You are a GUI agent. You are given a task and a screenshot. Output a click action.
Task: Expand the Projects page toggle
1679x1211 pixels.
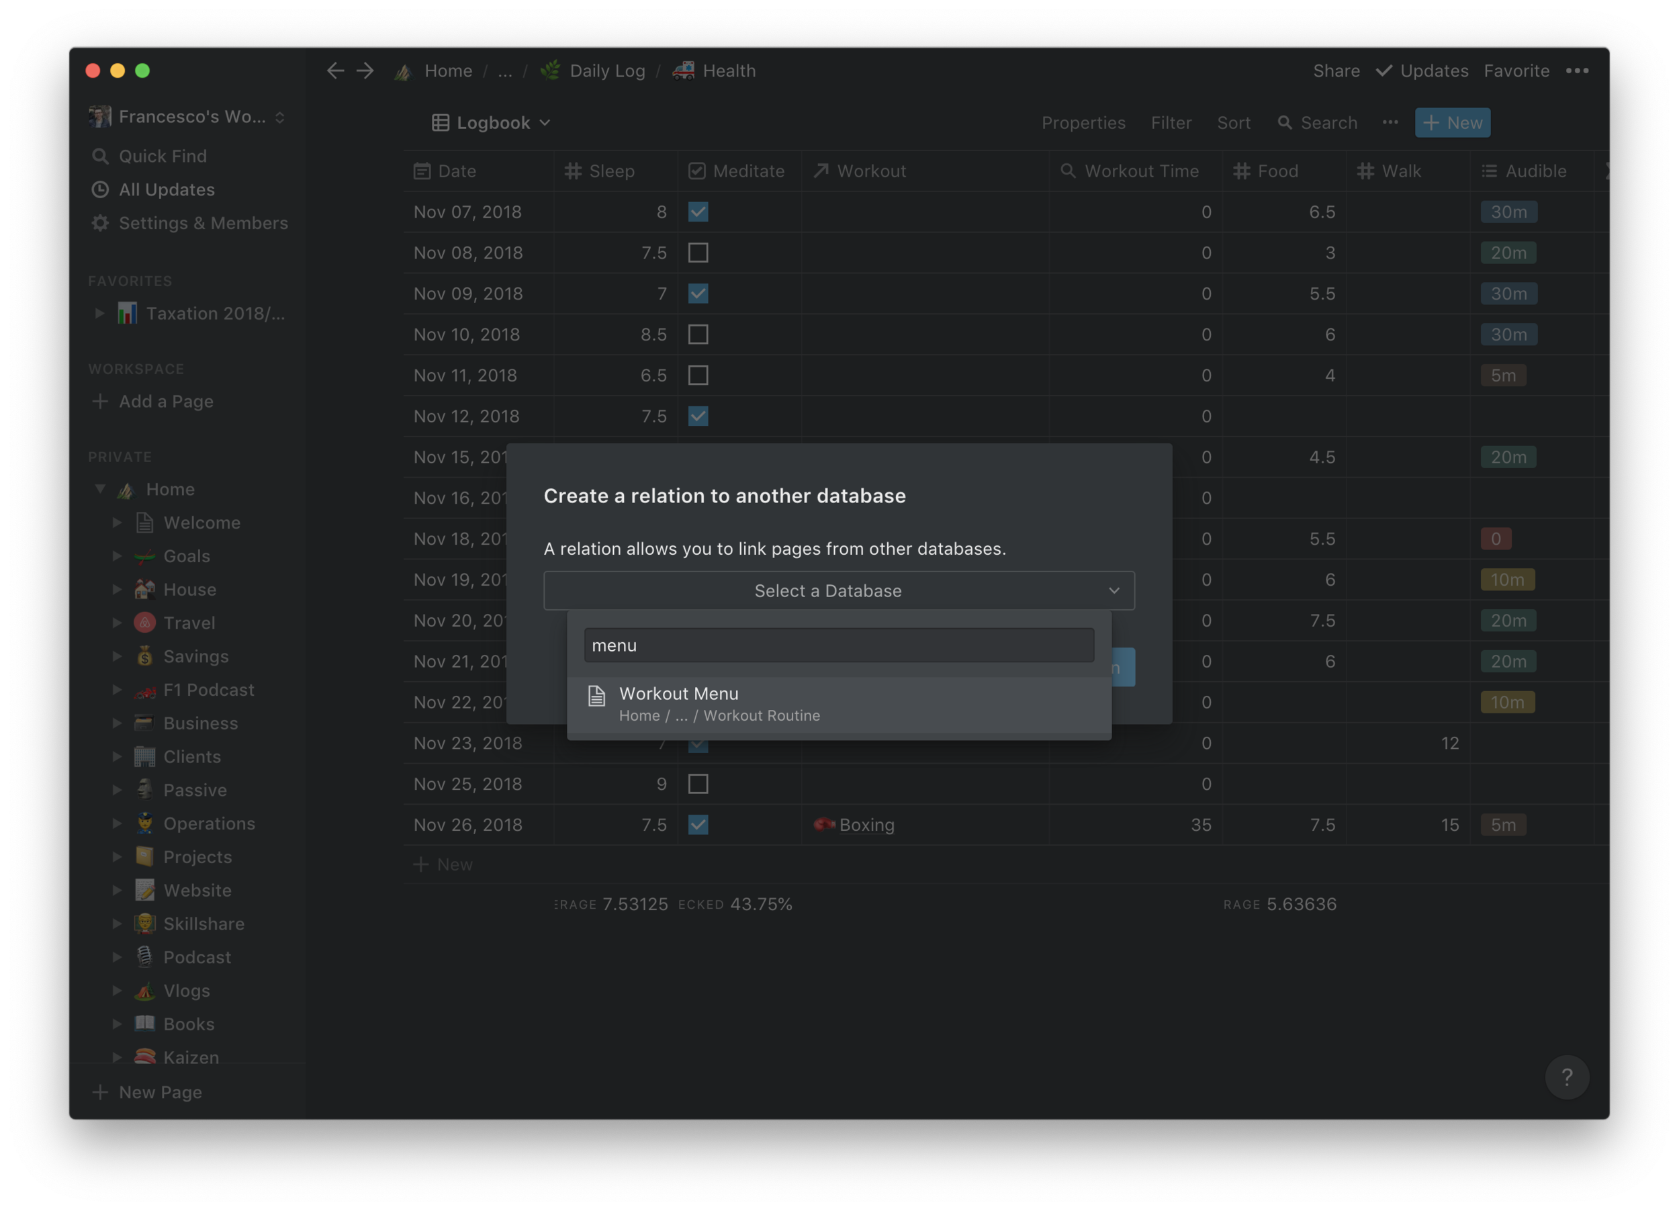point(117,856)
